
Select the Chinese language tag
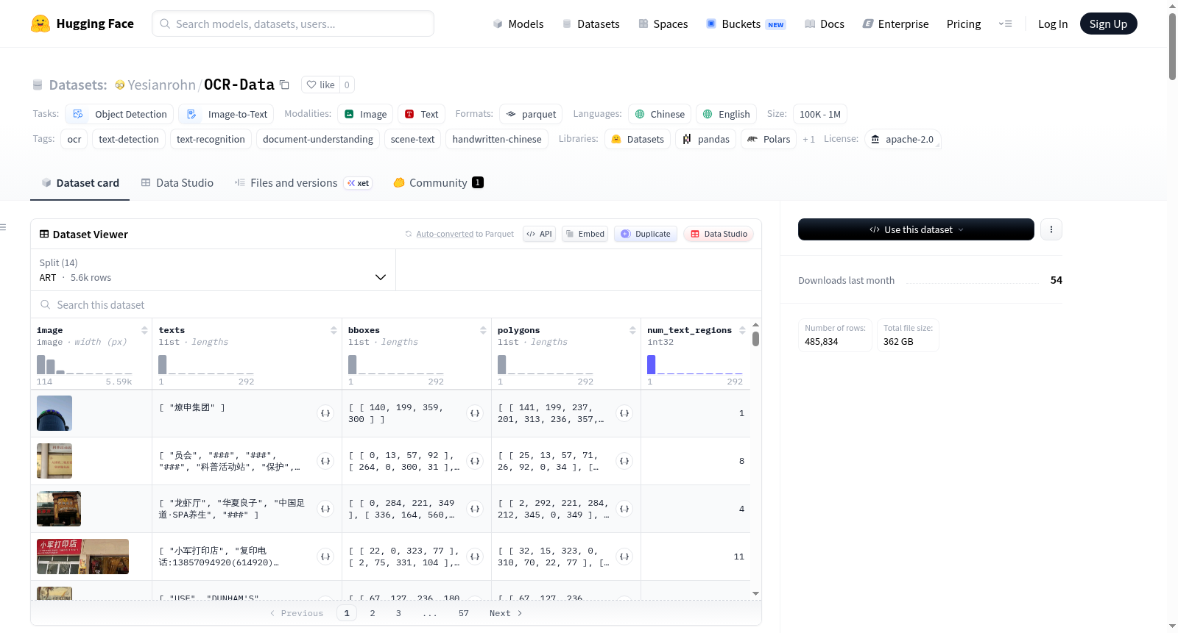[660, 114]
